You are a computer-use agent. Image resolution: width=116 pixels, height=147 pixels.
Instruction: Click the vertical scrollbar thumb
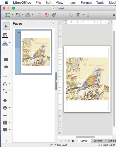coord(114,79)
